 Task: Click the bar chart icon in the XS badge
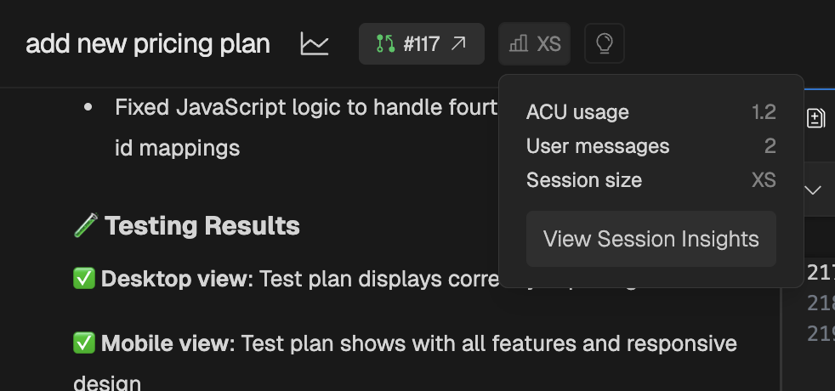(x=517, y=44)
